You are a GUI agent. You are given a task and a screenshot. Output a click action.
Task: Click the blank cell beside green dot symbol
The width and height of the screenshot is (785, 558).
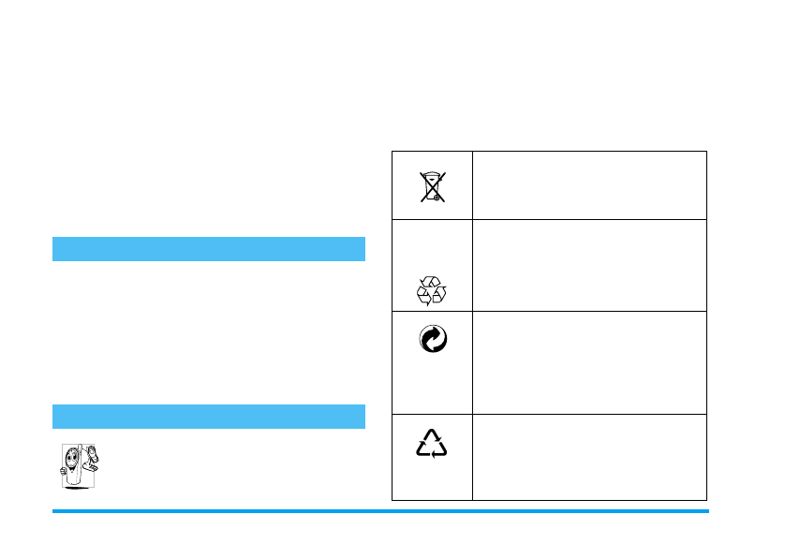589,362
